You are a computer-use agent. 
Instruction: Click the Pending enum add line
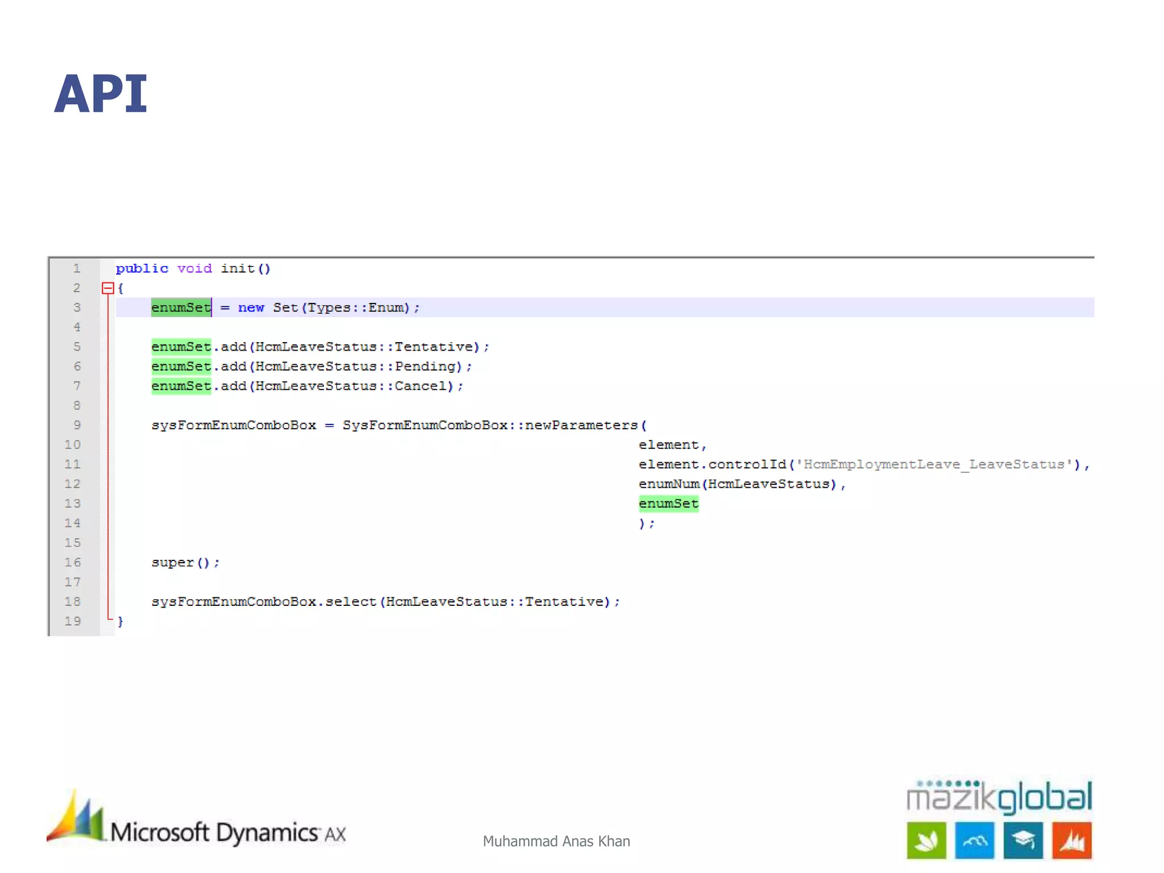311,367
